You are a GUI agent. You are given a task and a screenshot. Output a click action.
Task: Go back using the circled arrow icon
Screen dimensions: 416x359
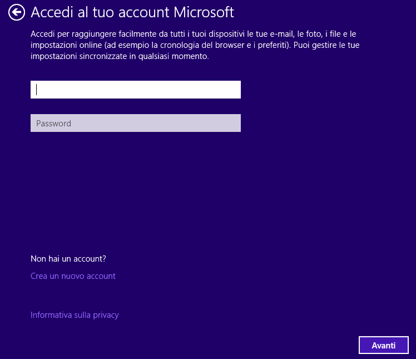[x=17, y=12]
